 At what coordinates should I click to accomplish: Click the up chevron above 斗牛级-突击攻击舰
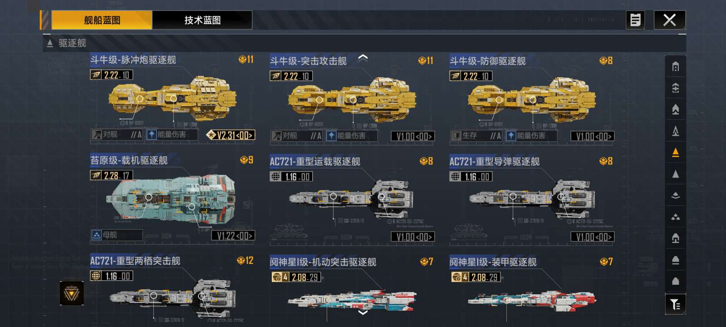coord(363,58)
